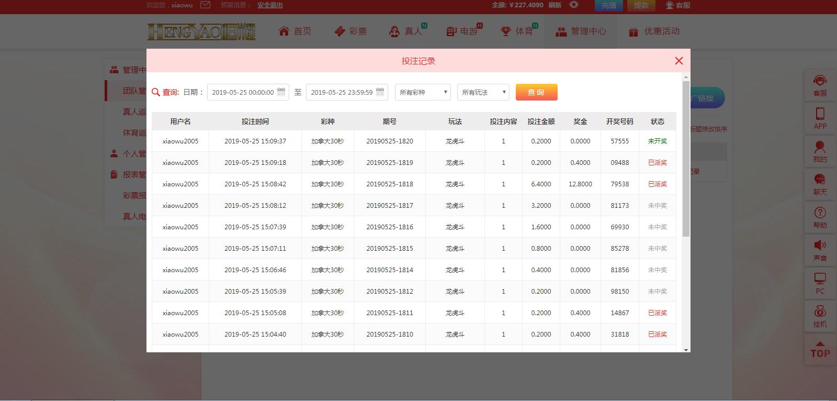Click draw number 85278
837x401 pixels.
[620, 249]
